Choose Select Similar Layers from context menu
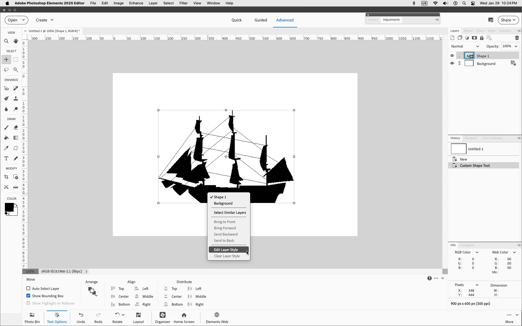 [x=230, y=213]
